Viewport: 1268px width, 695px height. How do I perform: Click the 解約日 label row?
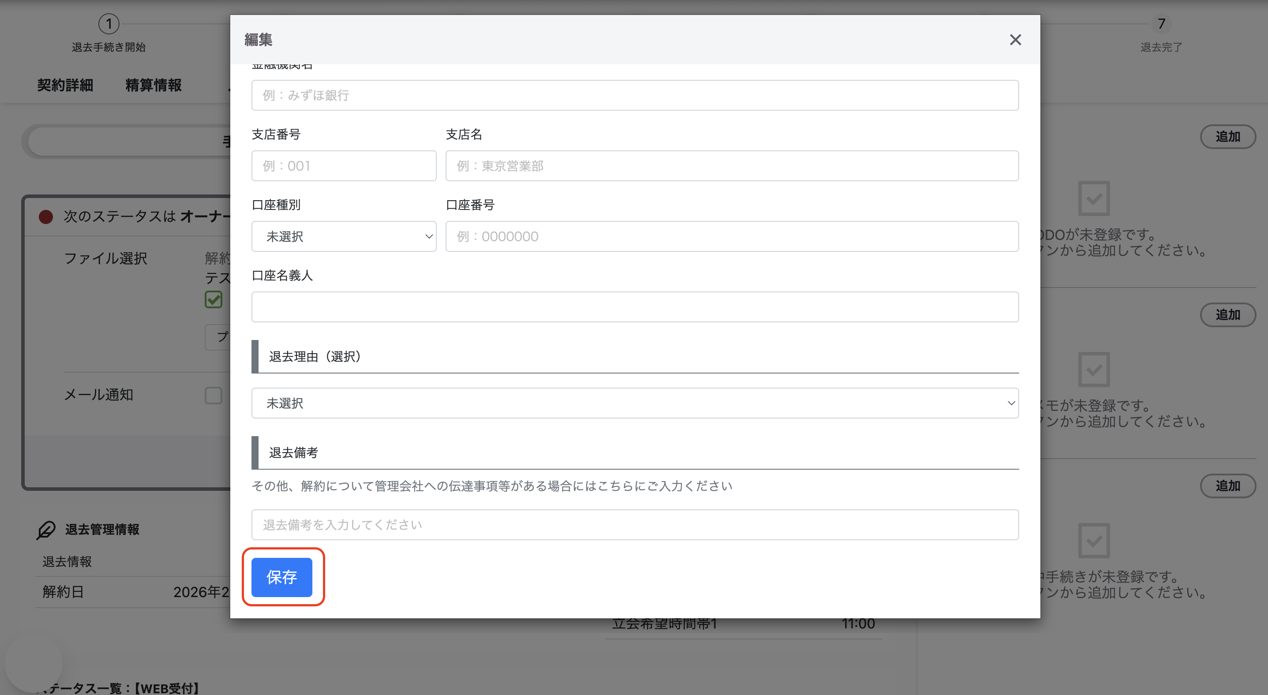pos(133,592)
